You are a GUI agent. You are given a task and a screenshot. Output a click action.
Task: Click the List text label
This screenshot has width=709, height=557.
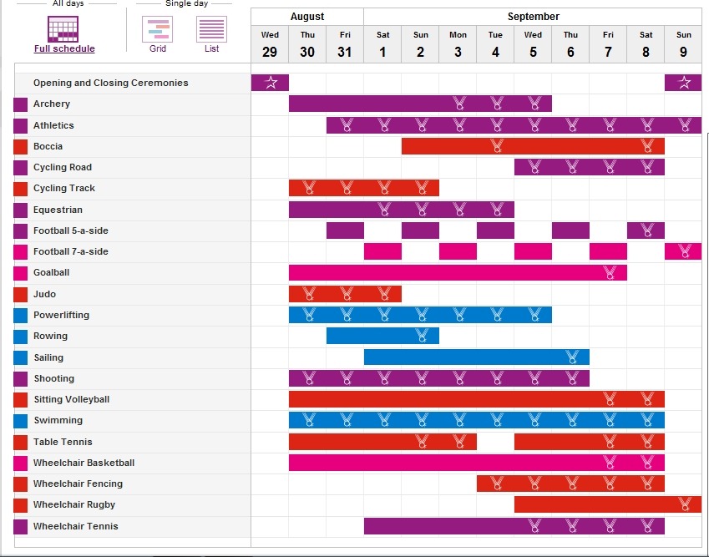(x=211, y=48)
